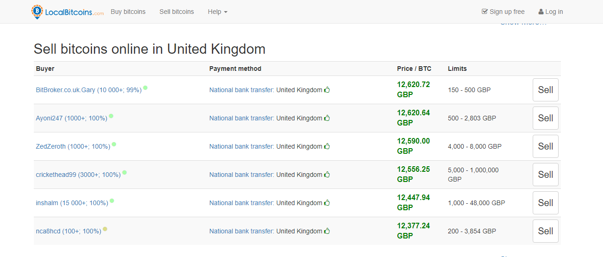
Task: Click price 12,377.24 GBP
Action: coord(413,231)
